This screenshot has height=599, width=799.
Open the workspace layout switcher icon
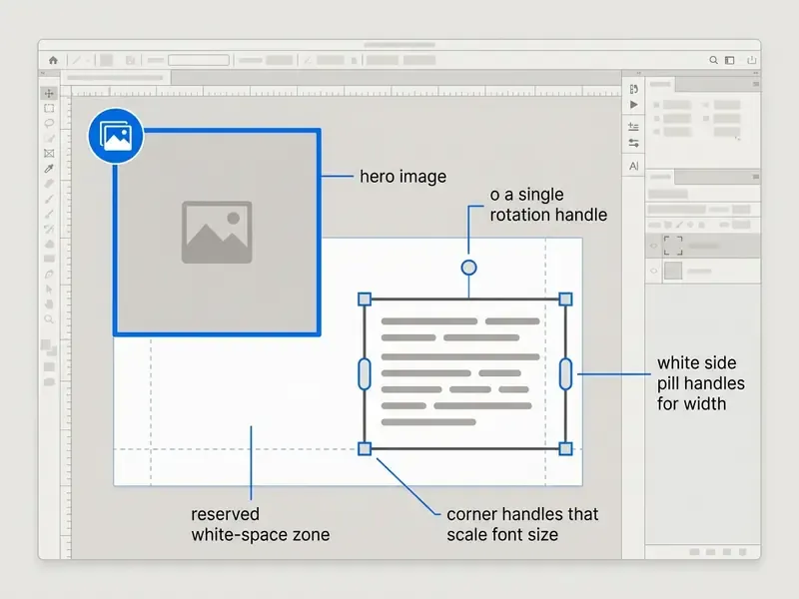[x=730, y=60]
